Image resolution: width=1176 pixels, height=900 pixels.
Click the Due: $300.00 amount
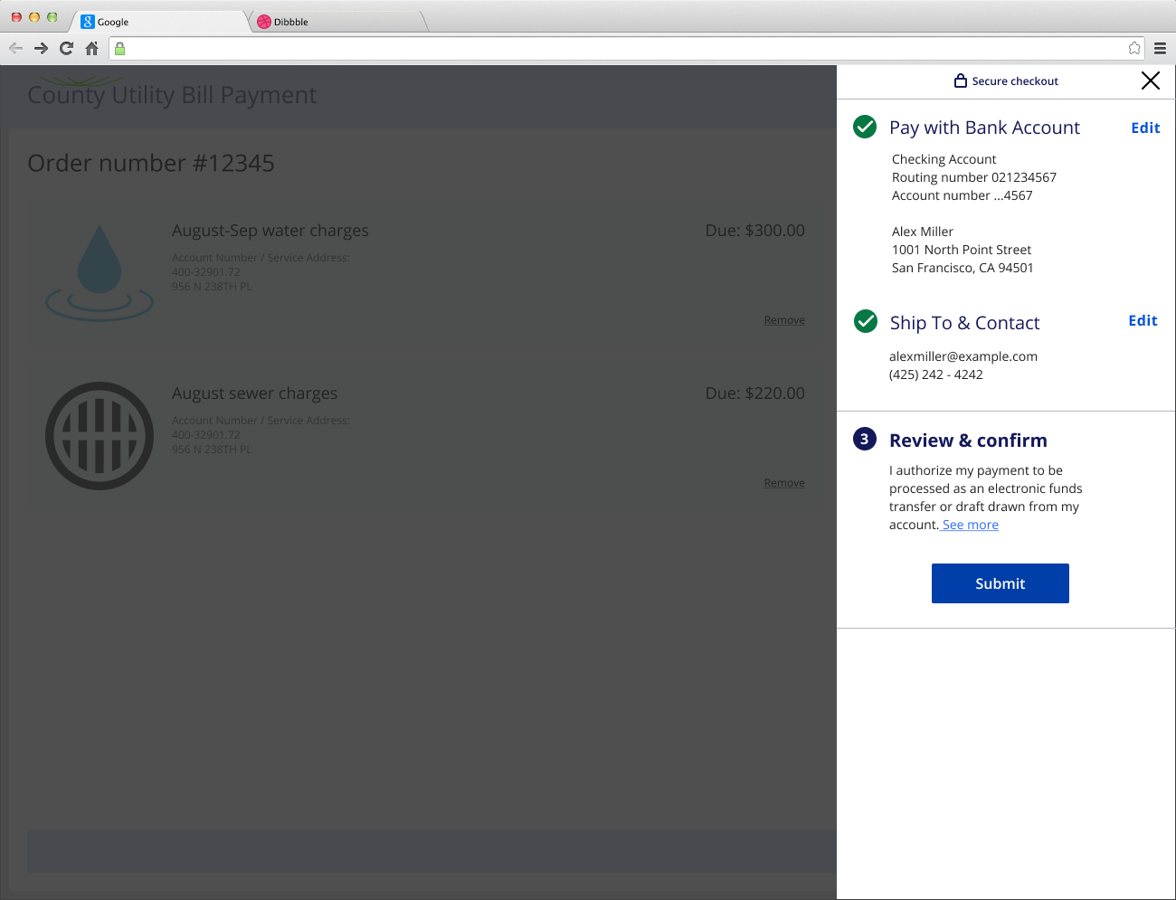pyautogui.click(x=754, y=231)
